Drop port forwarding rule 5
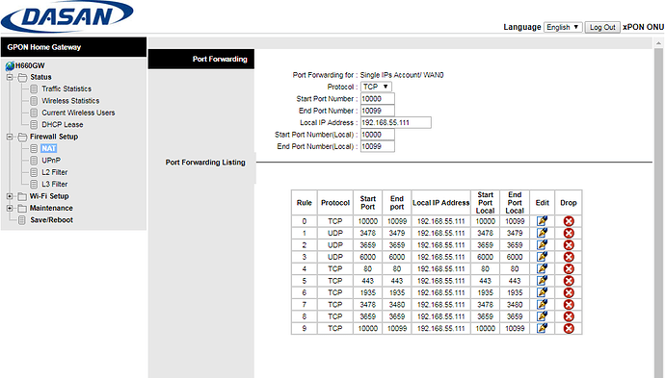 pyautogui.click(x=569, y=280)
